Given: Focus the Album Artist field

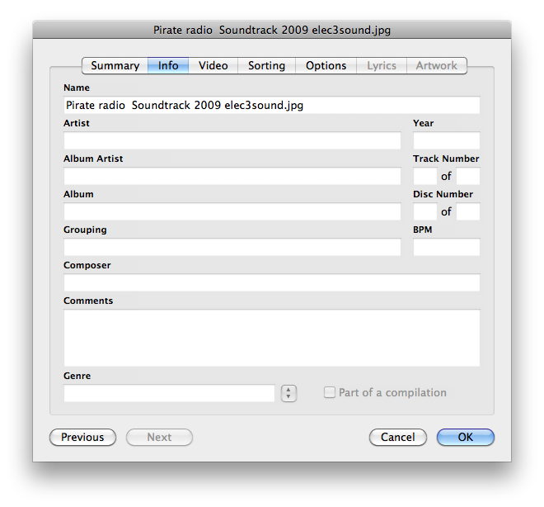Looking at the screenshot, I should click(232, 176).
